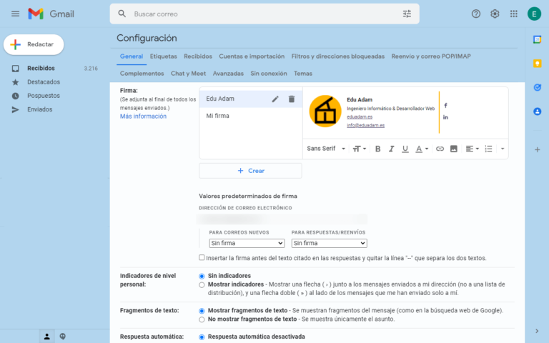Screen dimensions: 549x343
Task: Click the Crear signature button
Action: point(250,171)
